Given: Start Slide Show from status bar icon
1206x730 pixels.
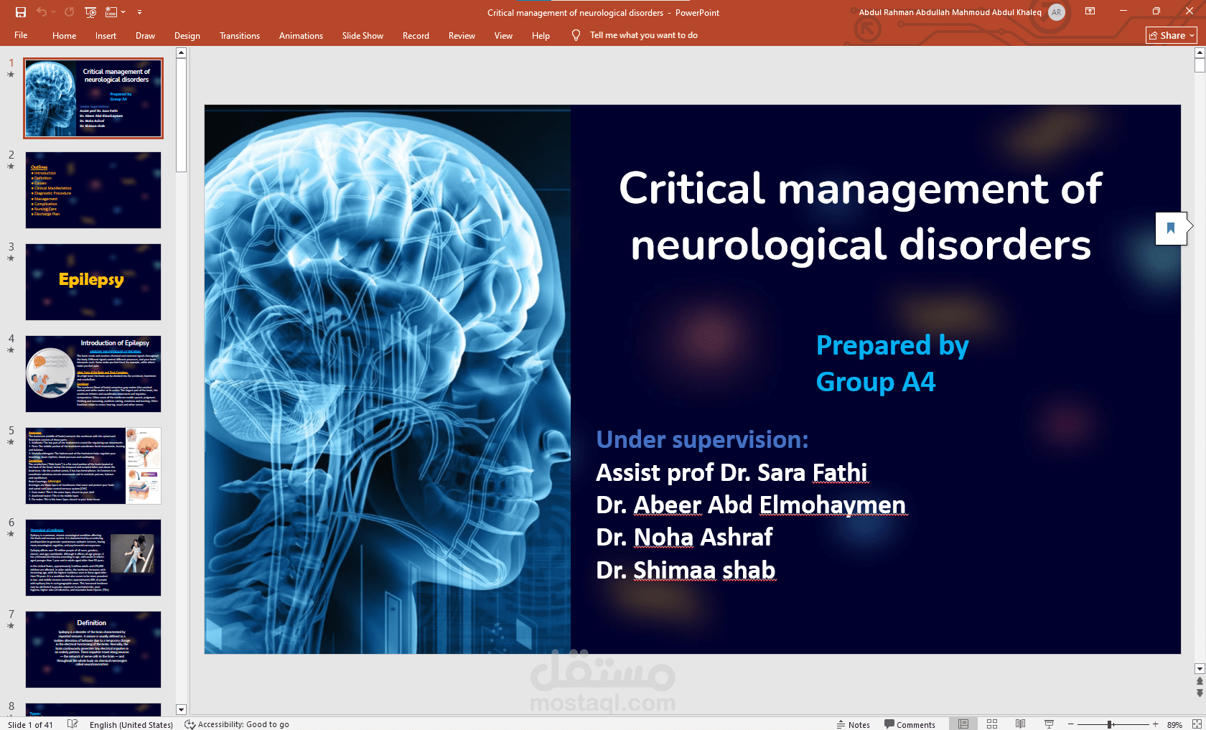Looking at the screenshot, I should 1049,724.
